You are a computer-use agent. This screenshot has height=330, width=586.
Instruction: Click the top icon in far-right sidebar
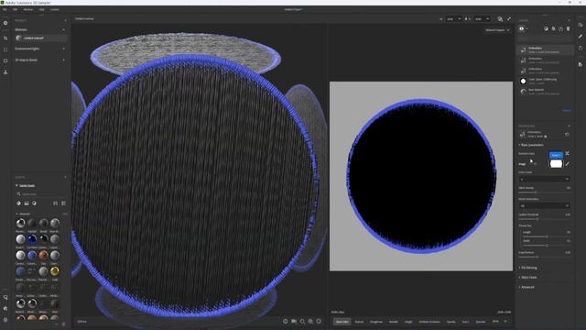(x=581, y=25)
